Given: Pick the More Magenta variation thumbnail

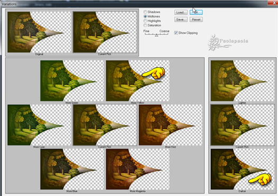Looking at the screenshot, I should click(138, 169).
